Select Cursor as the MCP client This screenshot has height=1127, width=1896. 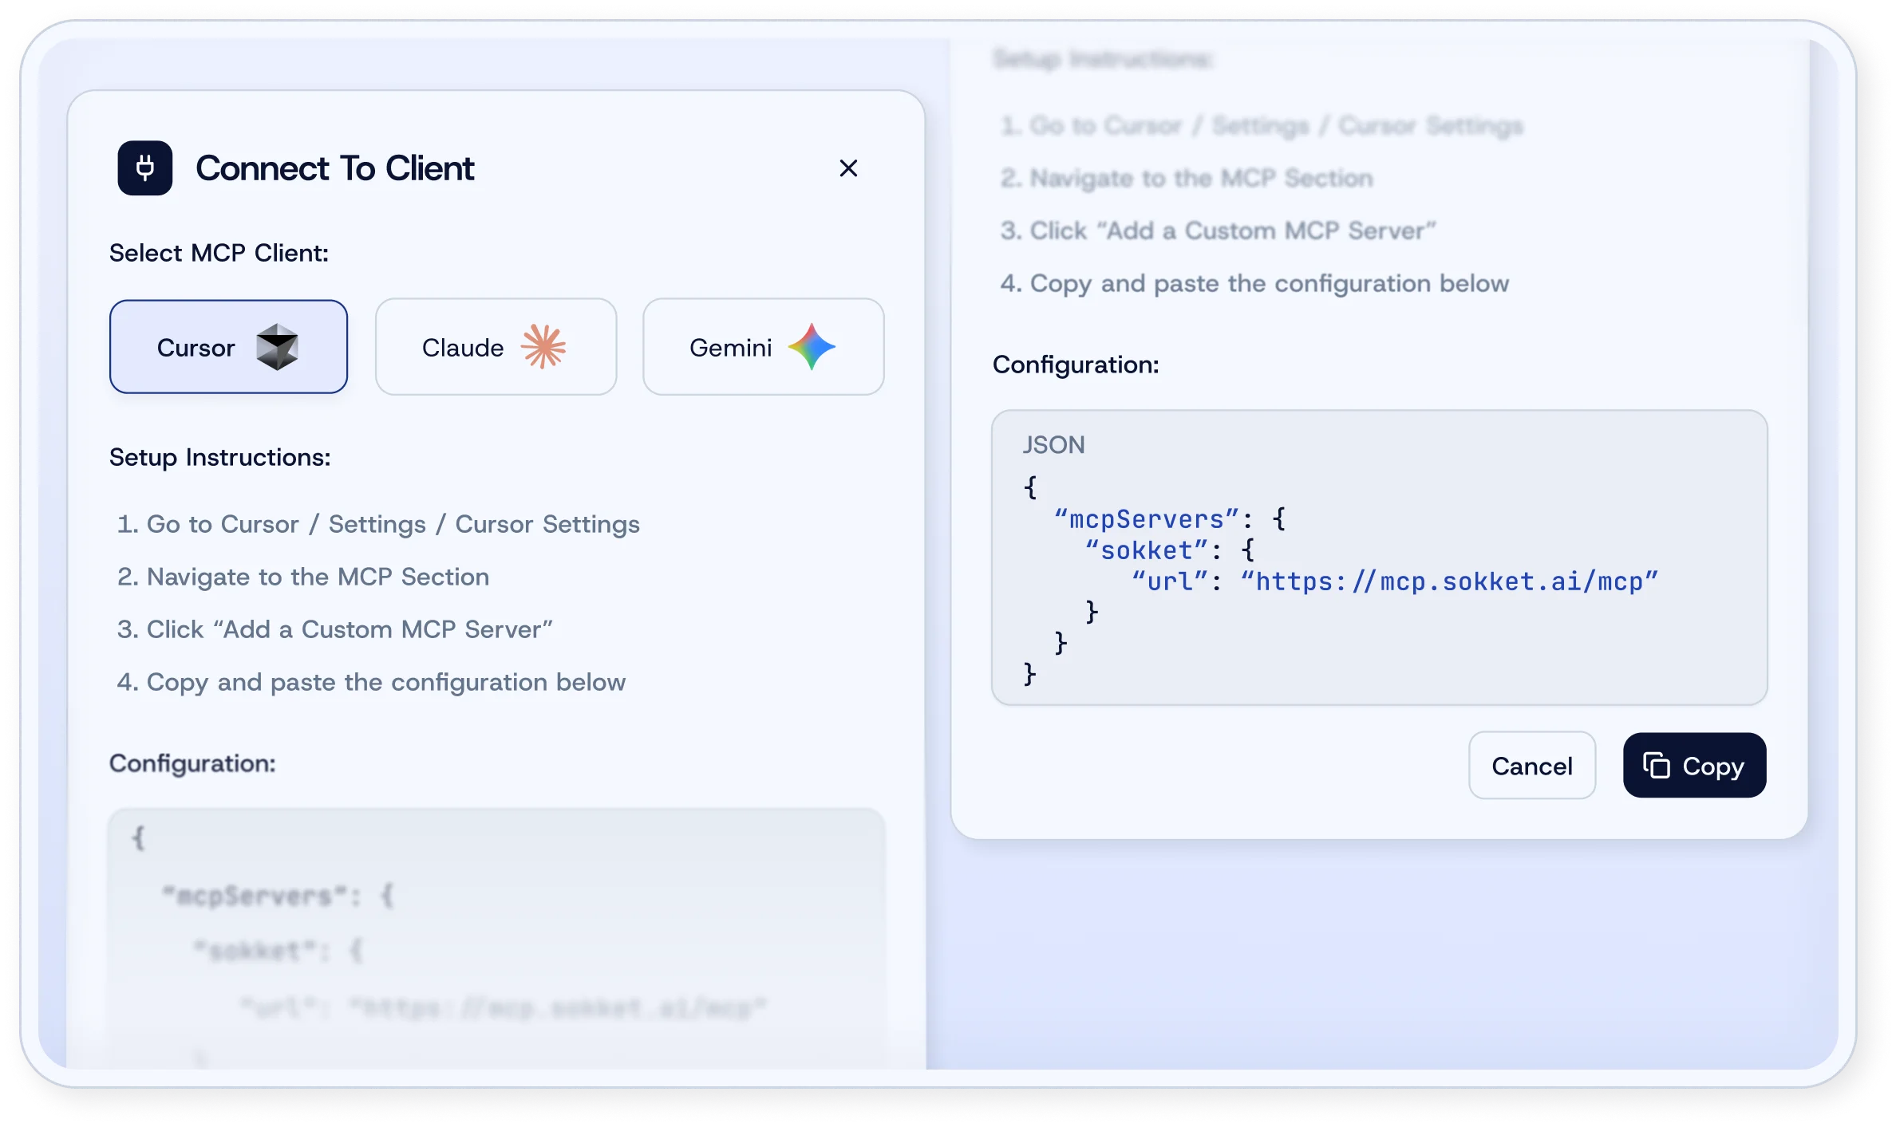tap(228, 347)
